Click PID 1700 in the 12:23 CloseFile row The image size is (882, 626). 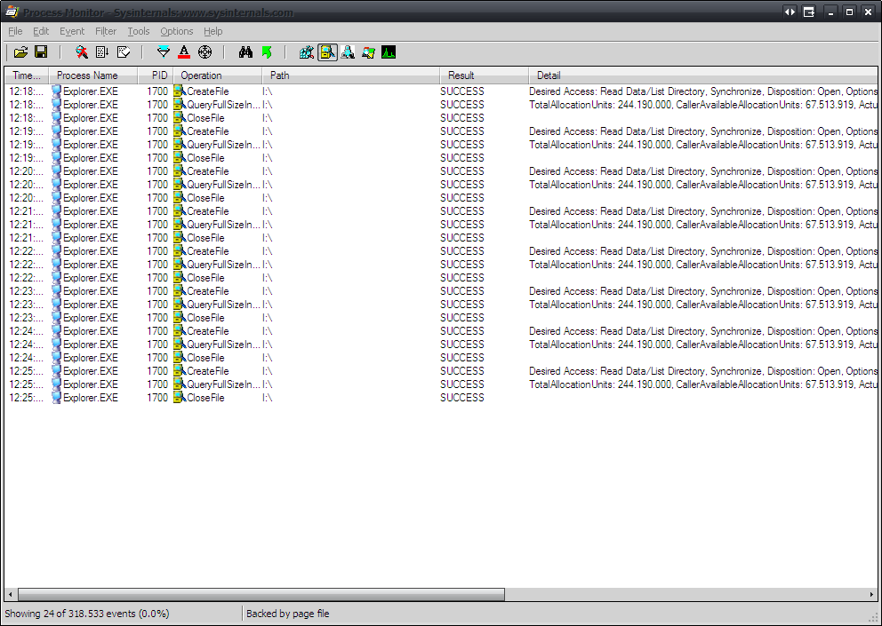[x=157, y=318]
